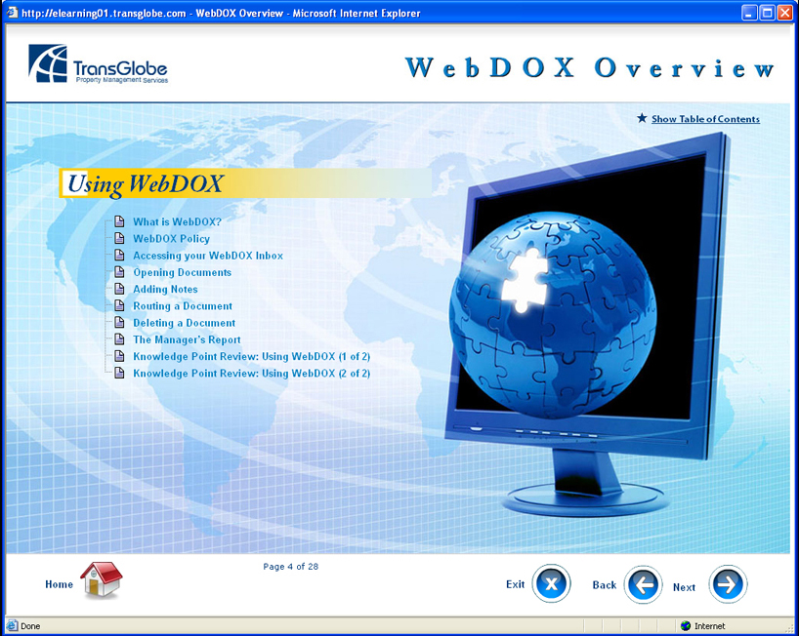799x636 pixels.
Task: Open the WebDOX Policy topic
Action: point(171,239)
